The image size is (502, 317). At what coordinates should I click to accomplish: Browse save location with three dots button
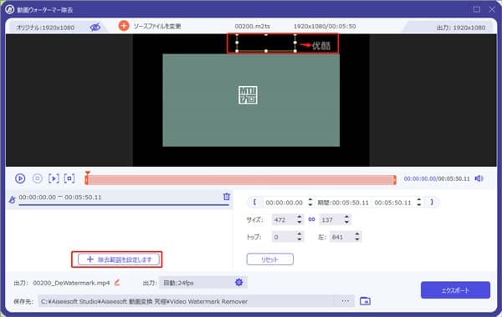point(345,301)
